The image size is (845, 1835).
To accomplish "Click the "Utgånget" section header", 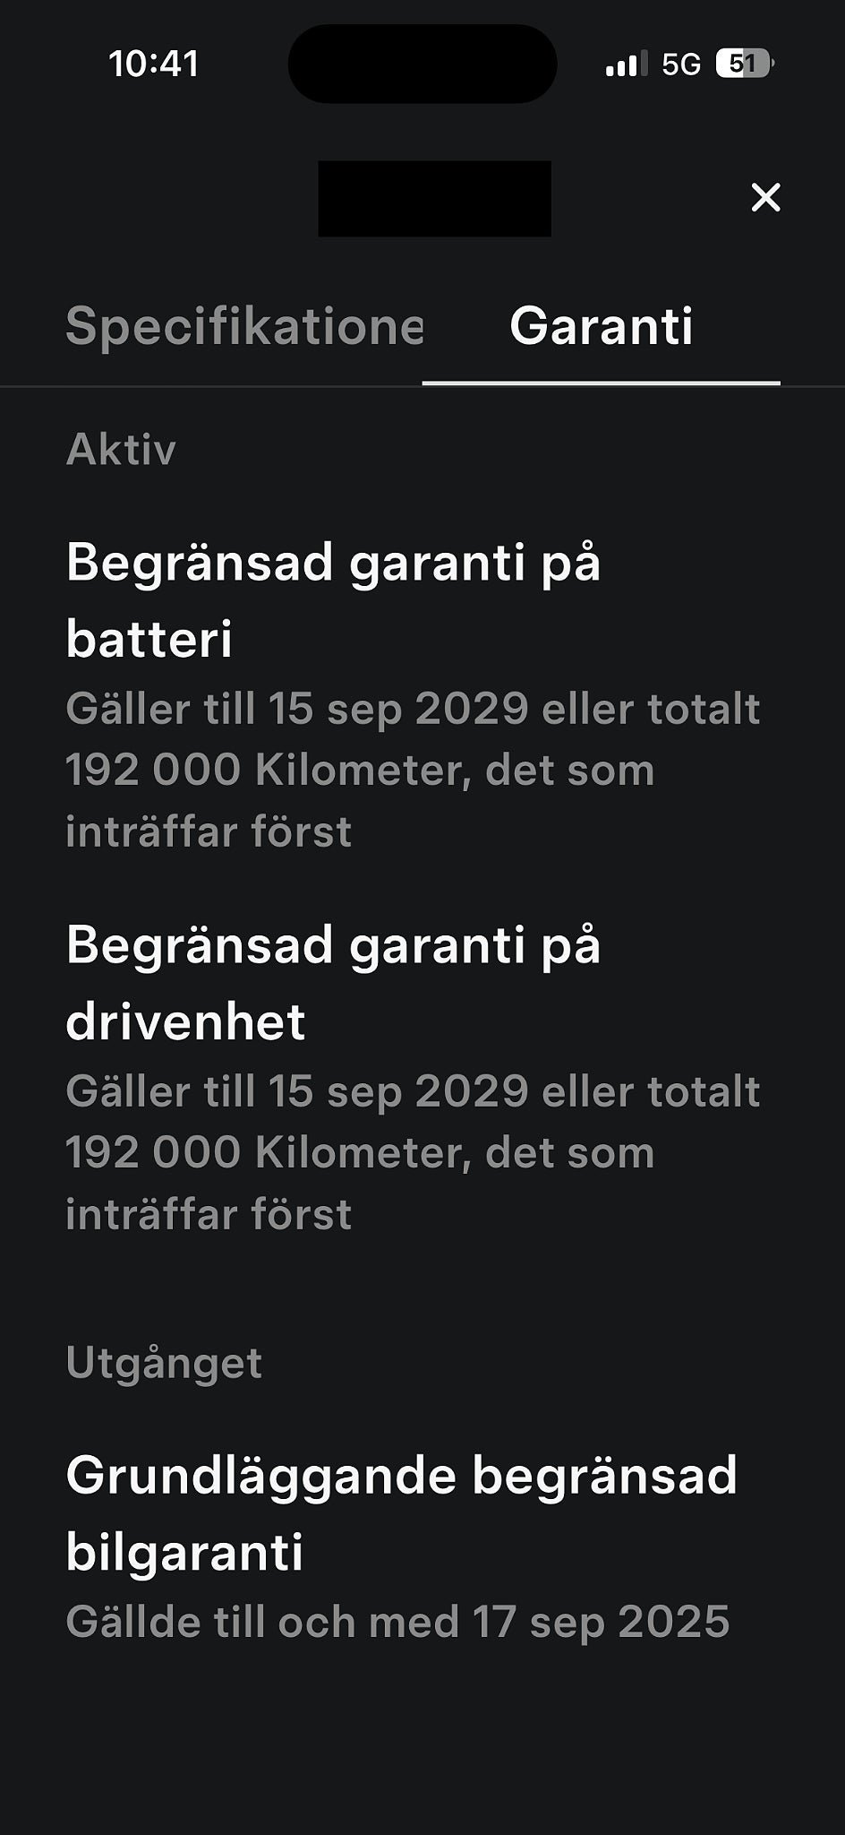I will click(164, 1363).
